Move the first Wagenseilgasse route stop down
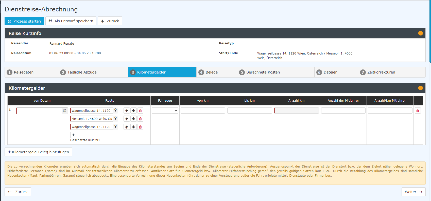 (133, 111)
